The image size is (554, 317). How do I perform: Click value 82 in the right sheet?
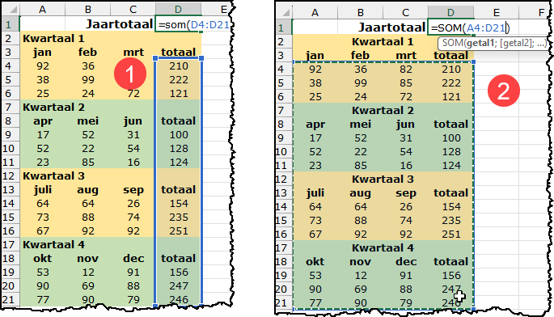pos(406,70)
